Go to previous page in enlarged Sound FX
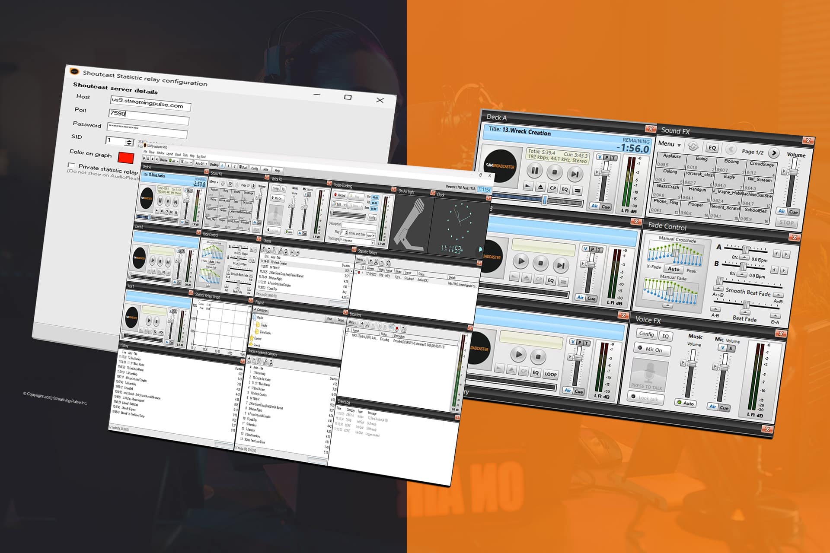The image size is (830, 553). [731, 149]
